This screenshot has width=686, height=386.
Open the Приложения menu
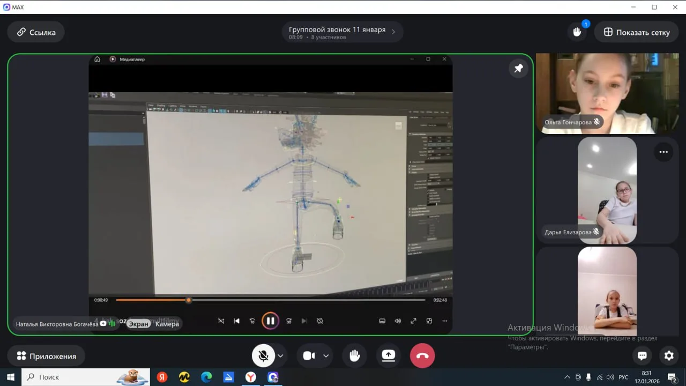46,356
